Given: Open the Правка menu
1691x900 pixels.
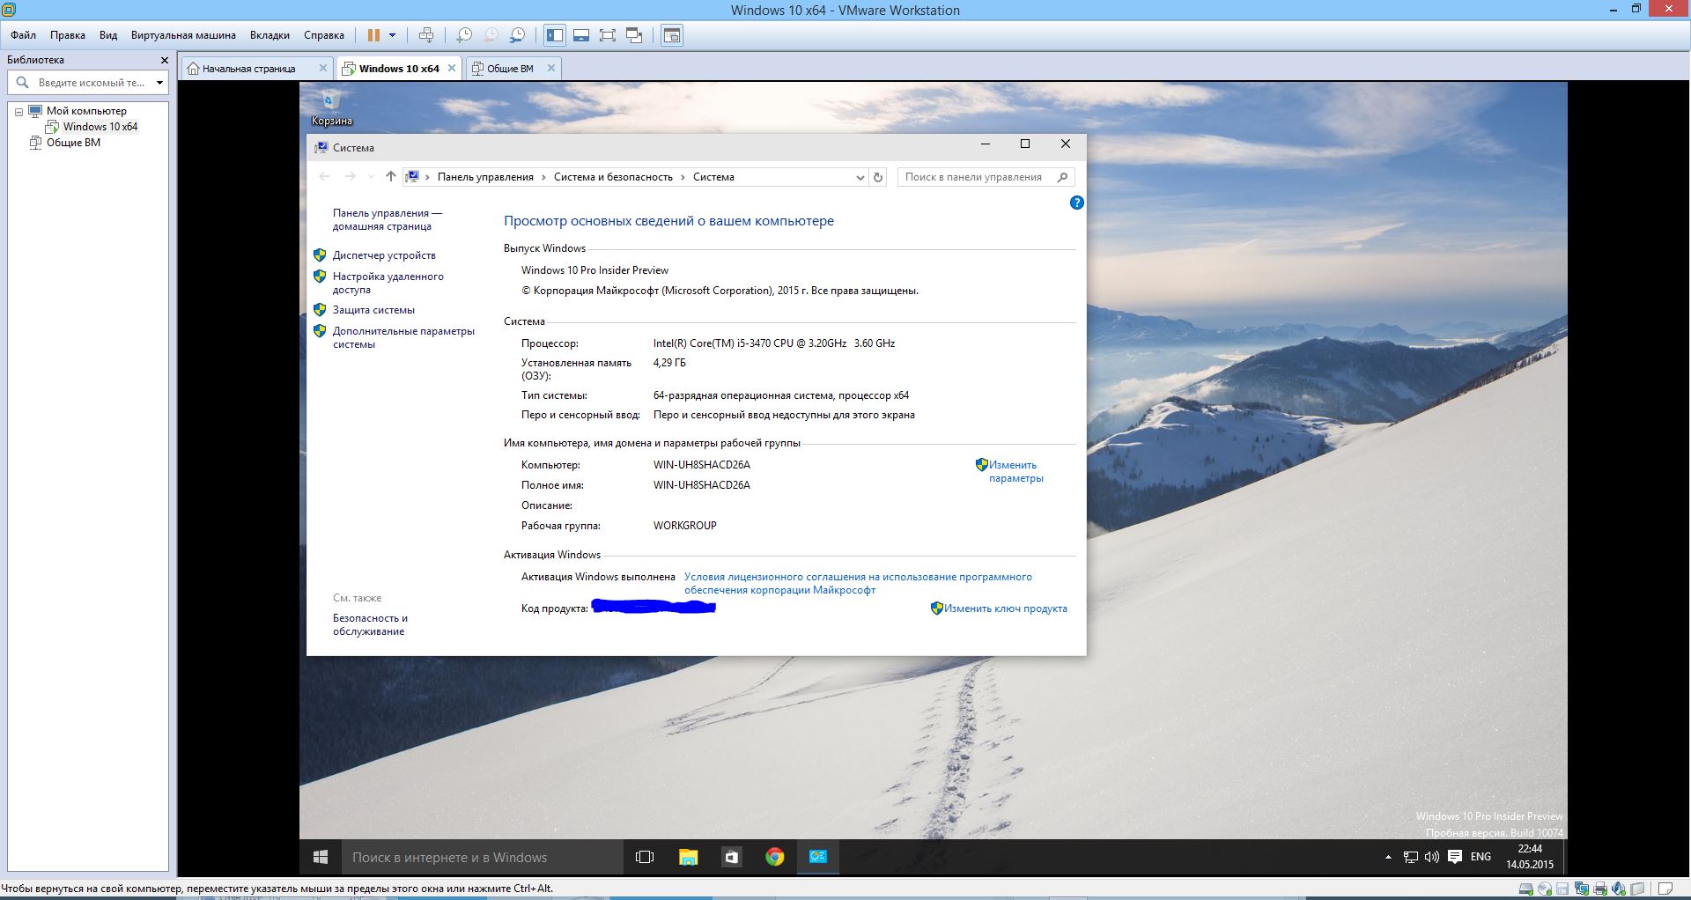Looking at the screenshot, I should (68, 35).
